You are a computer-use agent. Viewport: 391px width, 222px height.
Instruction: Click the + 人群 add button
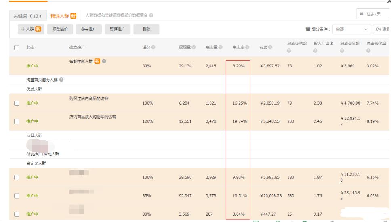click(x=31, y=29)
